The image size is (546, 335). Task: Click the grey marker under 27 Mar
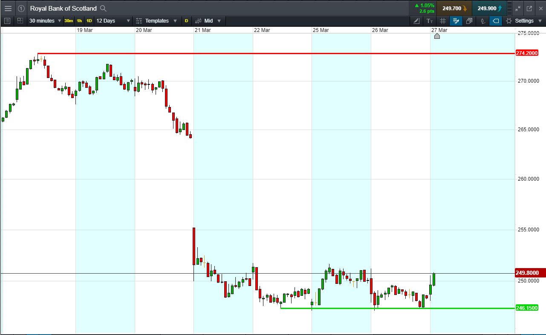(x=437, y=36)
